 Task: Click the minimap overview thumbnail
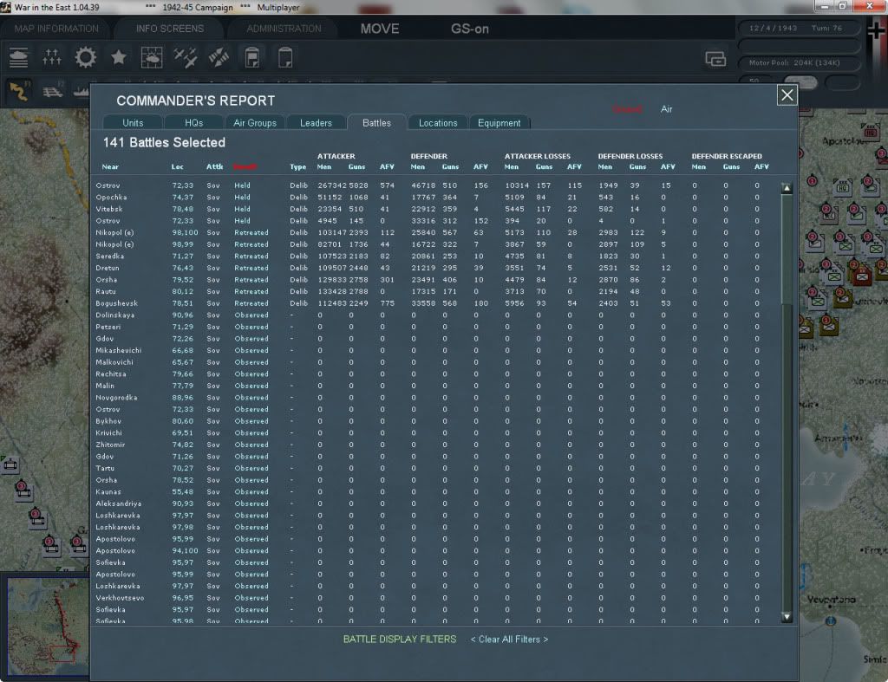pos(48,625)
